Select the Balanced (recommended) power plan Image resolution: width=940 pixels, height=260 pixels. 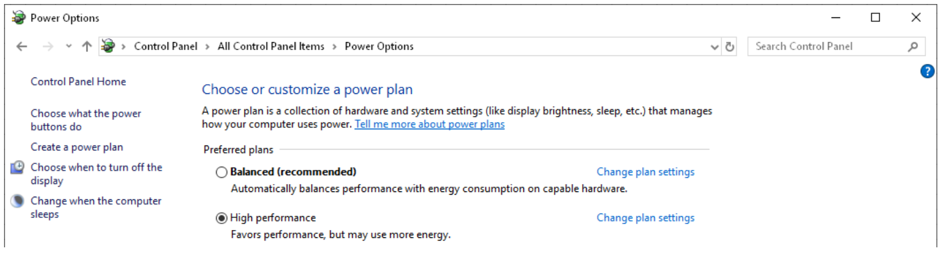(x=221, y=172)
